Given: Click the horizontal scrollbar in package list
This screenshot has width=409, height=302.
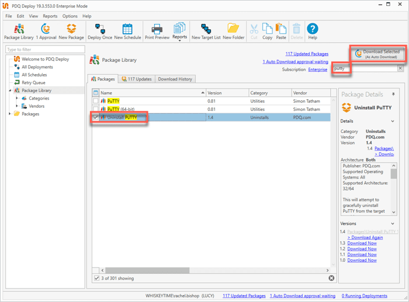Looking at the screenshot, I should point(147,271).
